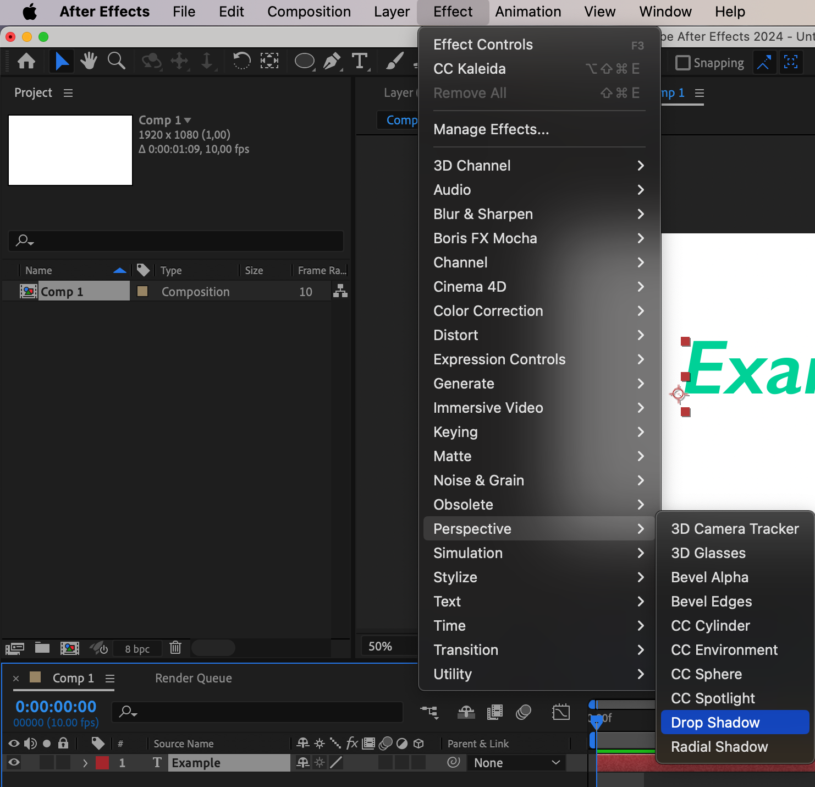This screenshot has width=815, height=787.
Task: Hide the Example layer with eye toggle
Action: coord(14,762)
